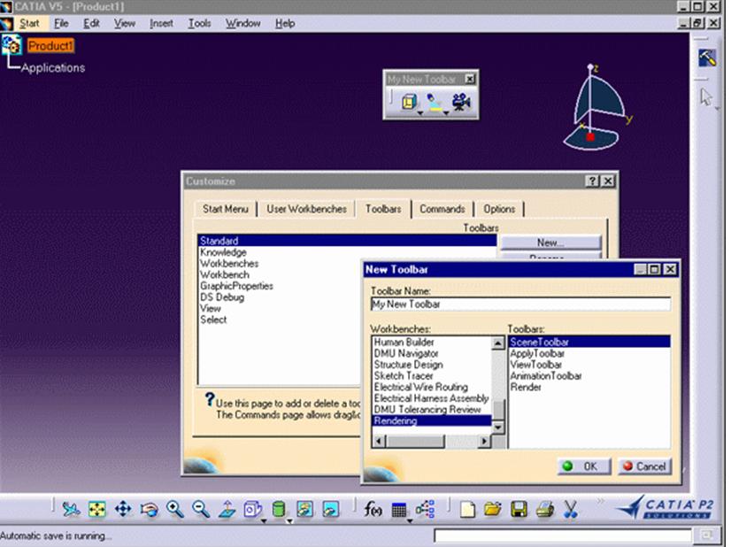Click the Zoom In magnifier icon

click(175, 509)
